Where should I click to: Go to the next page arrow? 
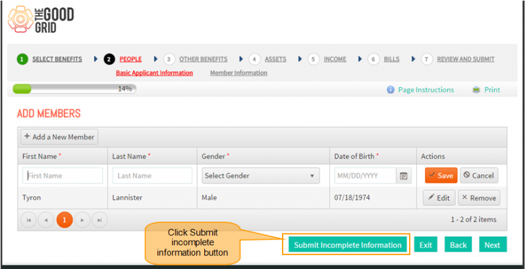[82, 220]
